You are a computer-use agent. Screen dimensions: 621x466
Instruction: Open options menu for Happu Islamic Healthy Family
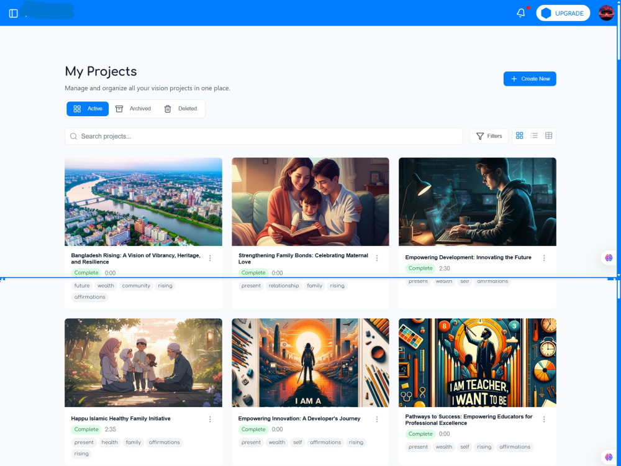pos(210,419)
